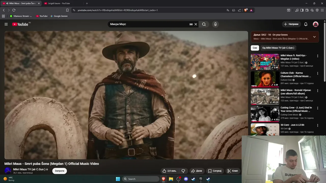This screenshot has height=183, width=326.
Task: Open the YouTube guide hamburger menu
Action: [6, 24]
